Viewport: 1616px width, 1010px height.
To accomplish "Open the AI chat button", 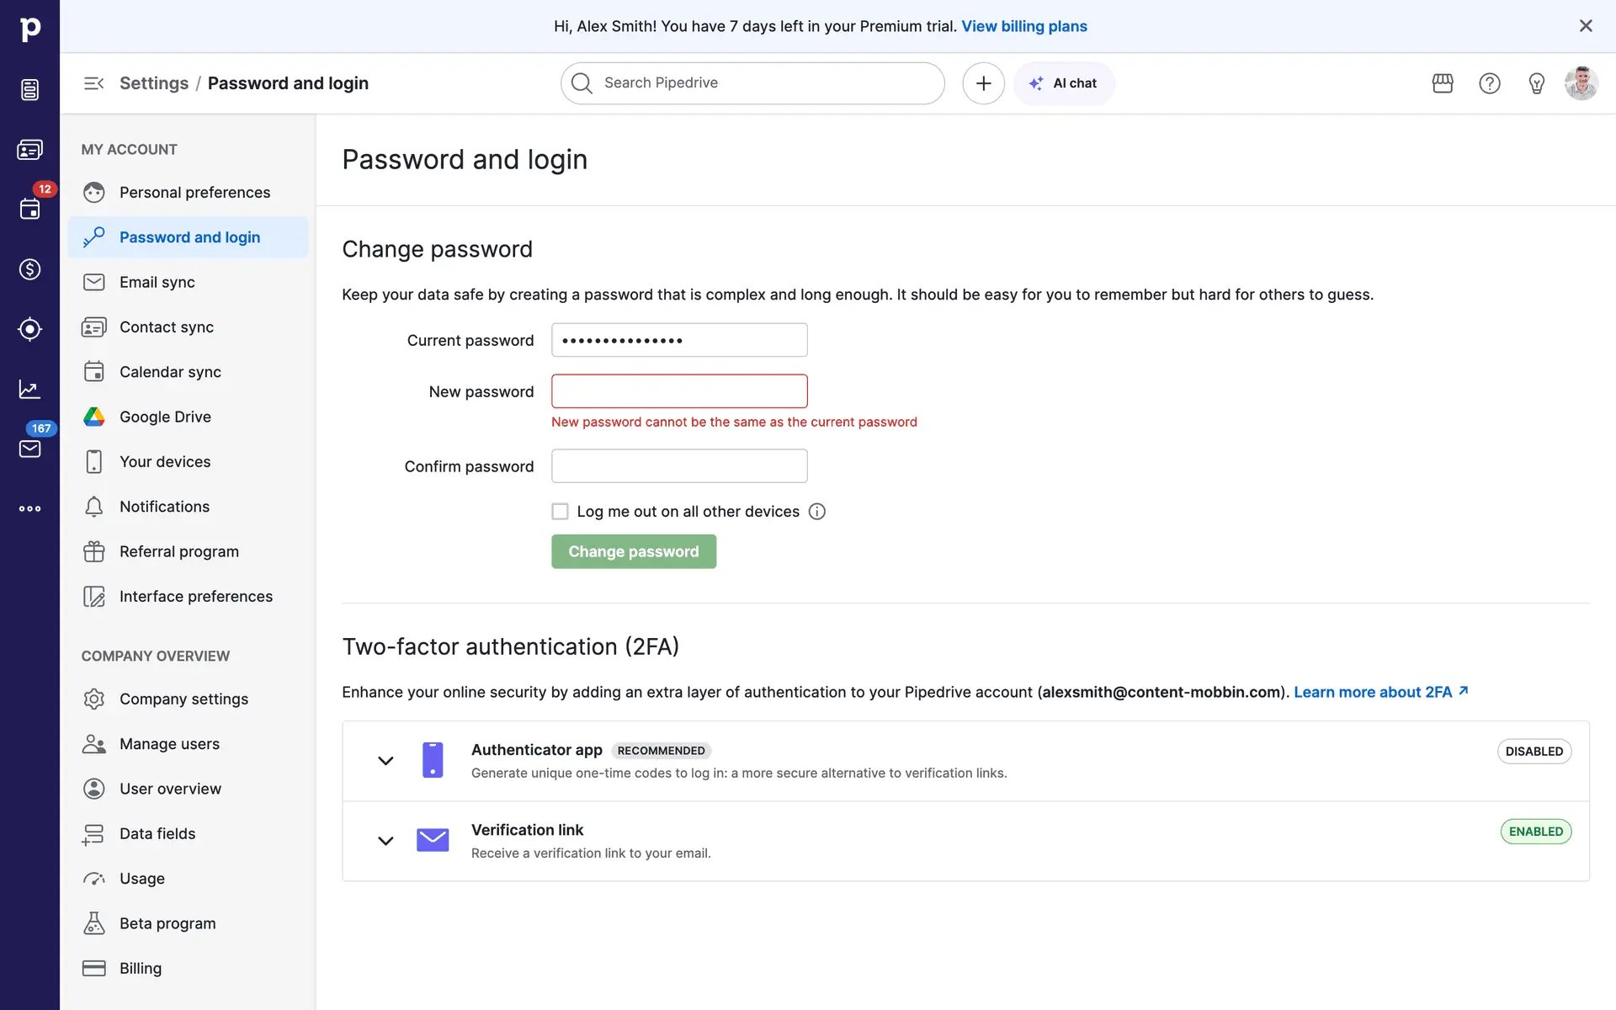I will [1064, 83].
